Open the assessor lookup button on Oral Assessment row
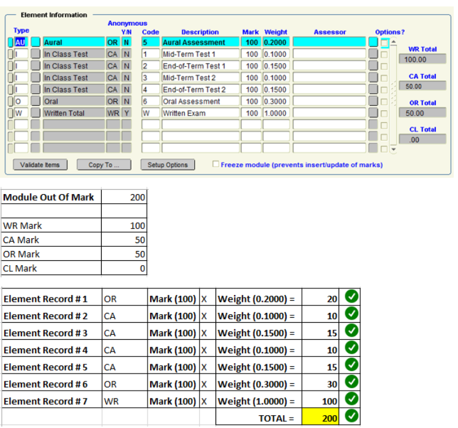This screenshot has width=458, height=428. click(x=373, y=102)
